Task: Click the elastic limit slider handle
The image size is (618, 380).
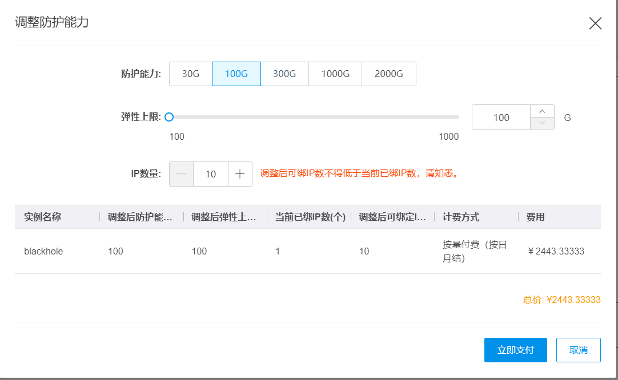Action: [169, 117]
